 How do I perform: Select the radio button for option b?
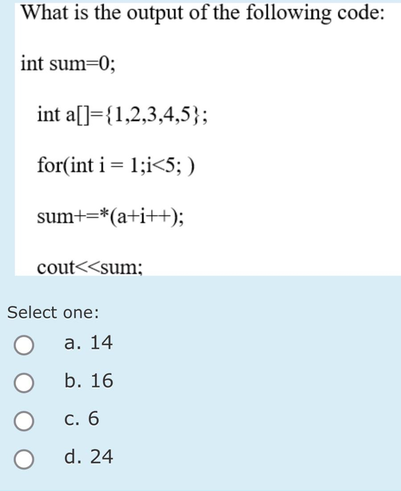point(25,382)
